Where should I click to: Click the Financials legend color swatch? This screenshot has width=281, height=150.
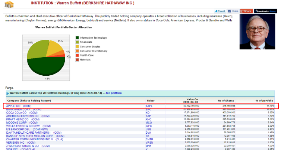pyautogui.click(x=77, y=42)
